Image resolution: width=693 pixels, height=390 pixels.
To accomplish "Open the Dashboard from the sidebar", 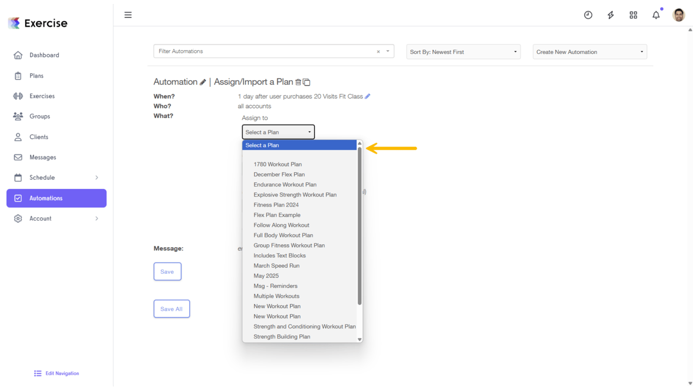I will coord(44,55).
